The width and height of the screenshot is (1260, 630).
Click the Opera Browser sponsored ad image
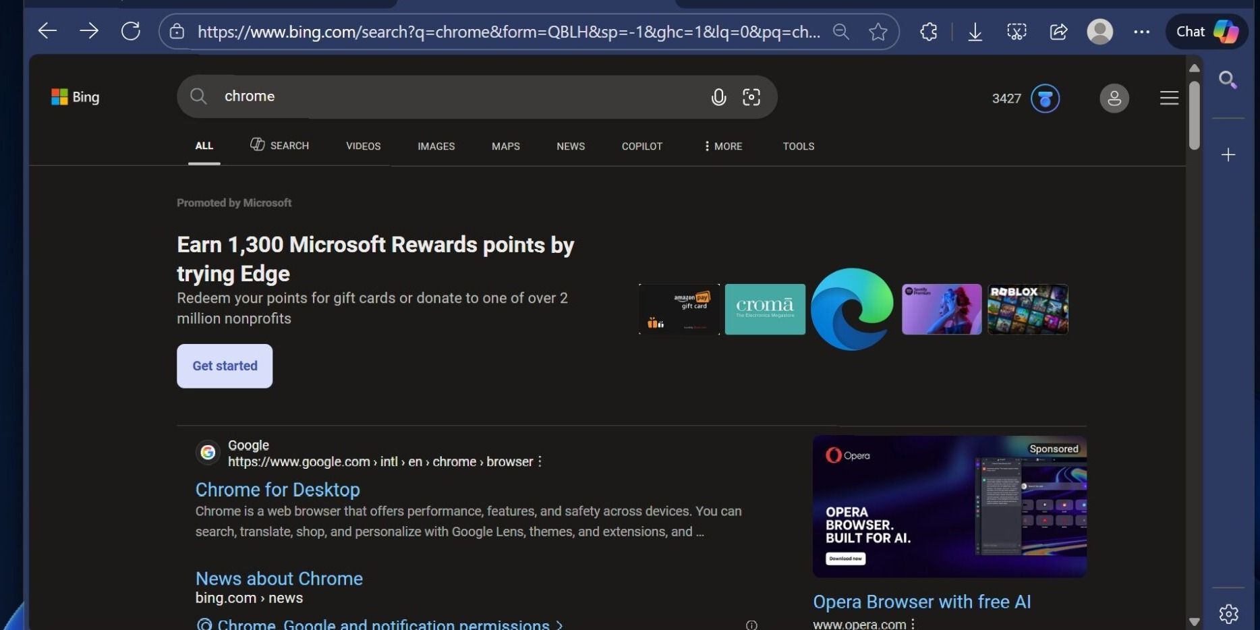tap(949, 506)
